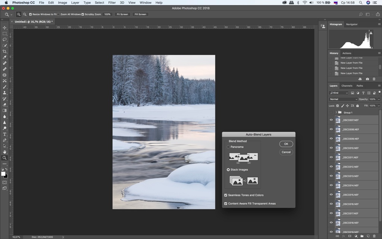Select the _DSC3314.NEF layer thumbnail
The image size is (382, 239).
(x=338, y=186)
